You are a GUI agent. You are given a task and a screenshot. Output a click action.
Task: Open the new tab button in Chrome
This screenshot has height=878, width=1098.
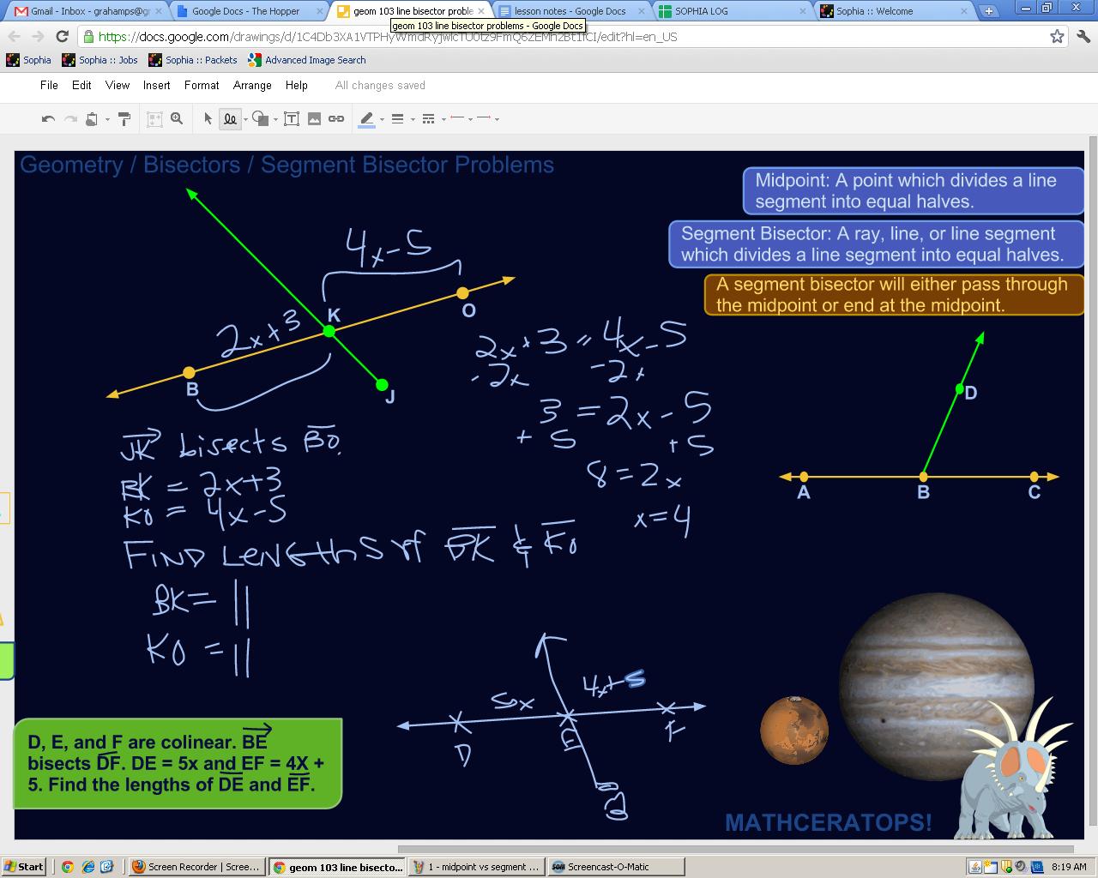[x=988, y=11]
